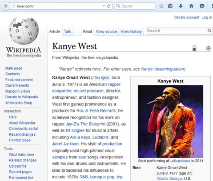This screenshot has height=181, width=213.
Task: Click the page protection padlock icon
Action: tap(194, 48)
